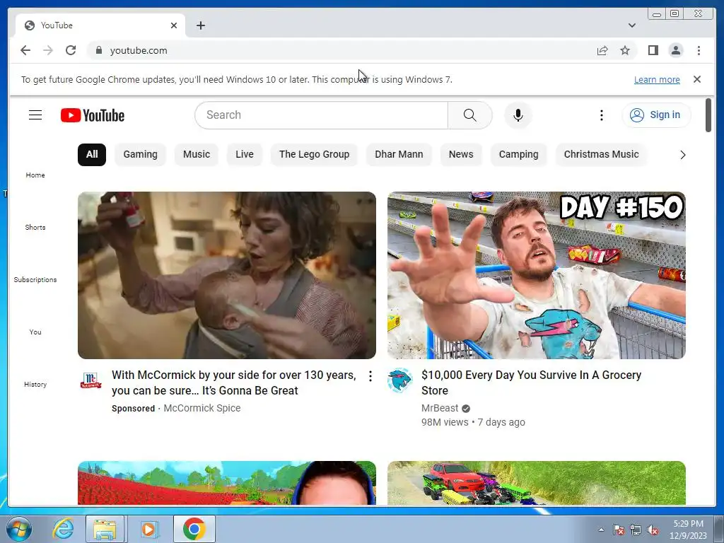The image size is (724, 543).
Task: Click the McCormick channel avatar
Action: coord(91,380)
